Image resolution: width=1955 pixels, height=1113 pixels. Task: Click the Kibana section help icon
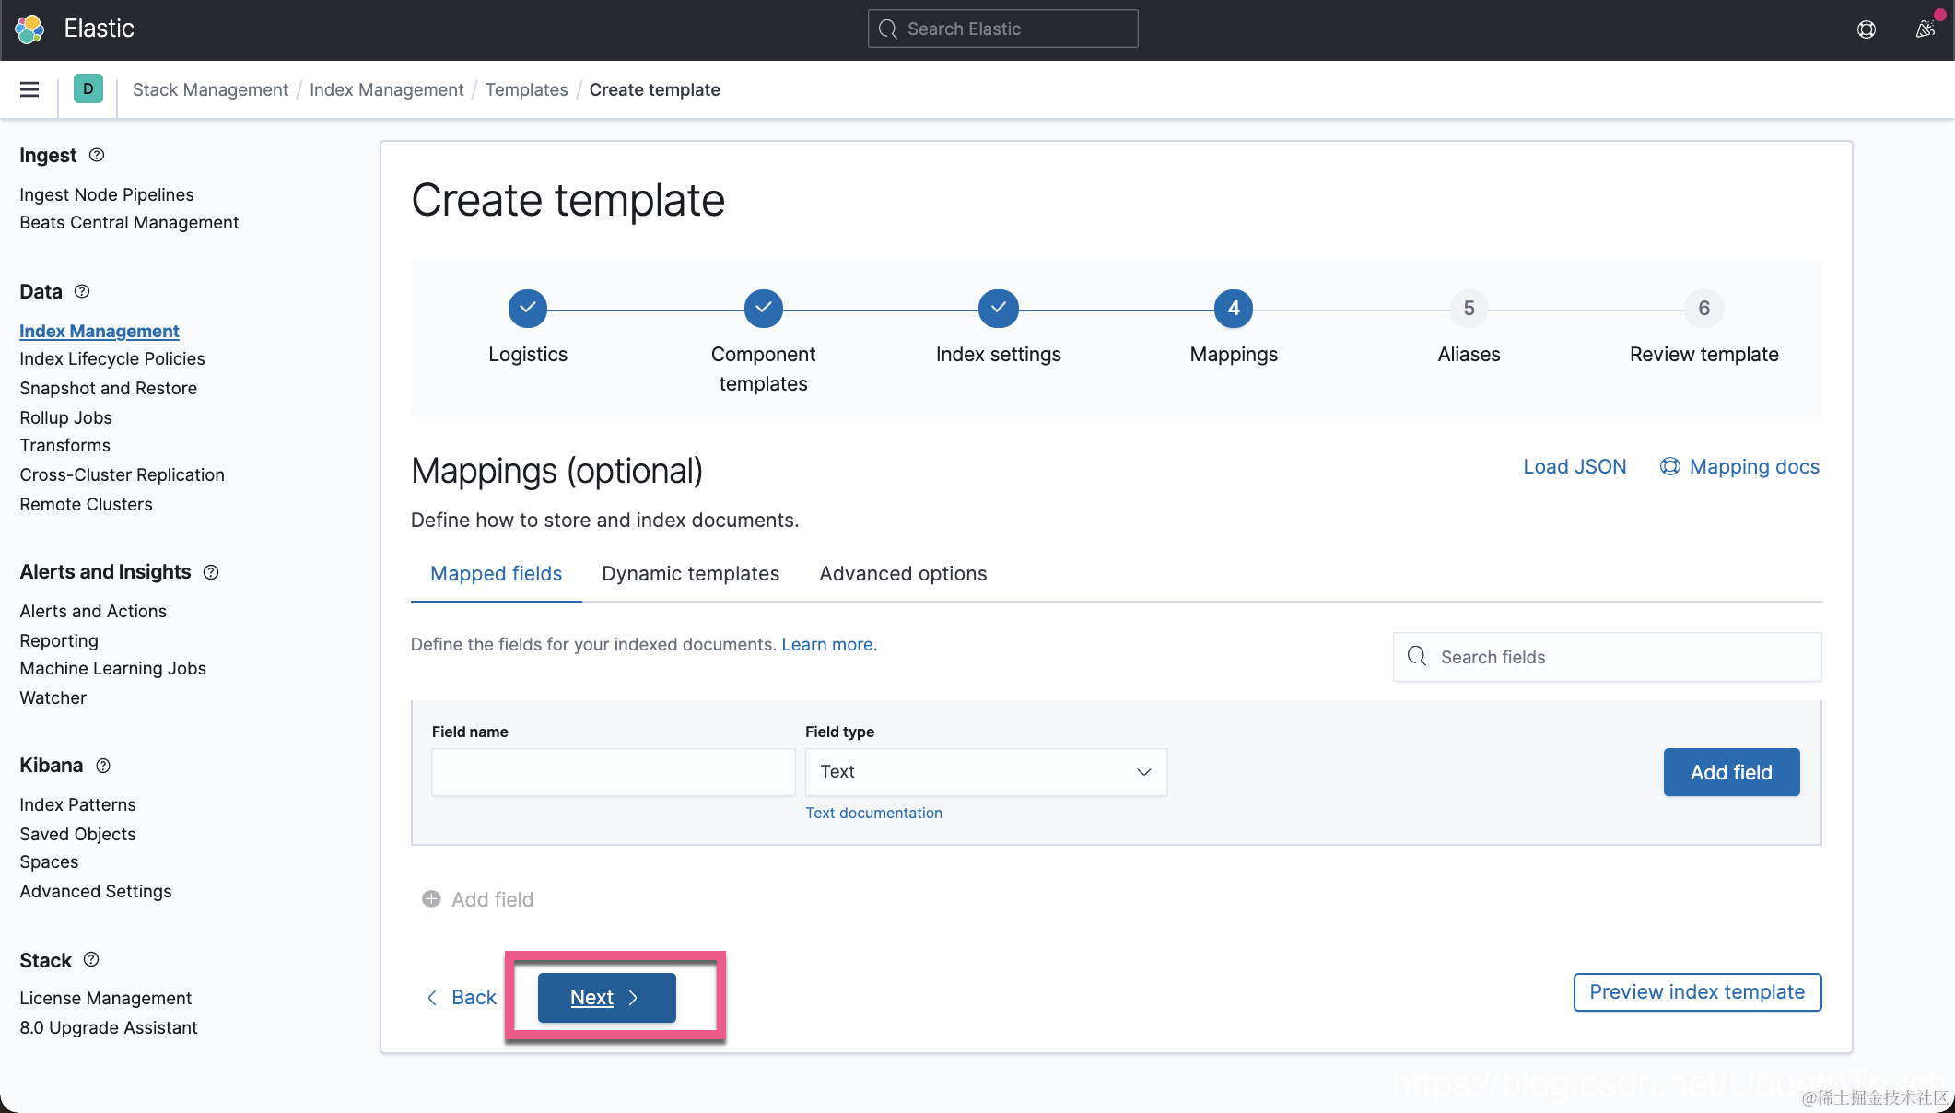tap(103, 766)
